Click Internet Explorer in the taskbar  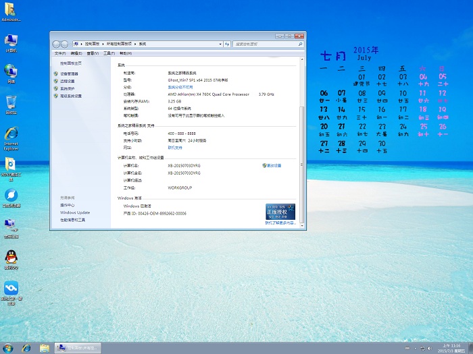click(x=26, y=348)
